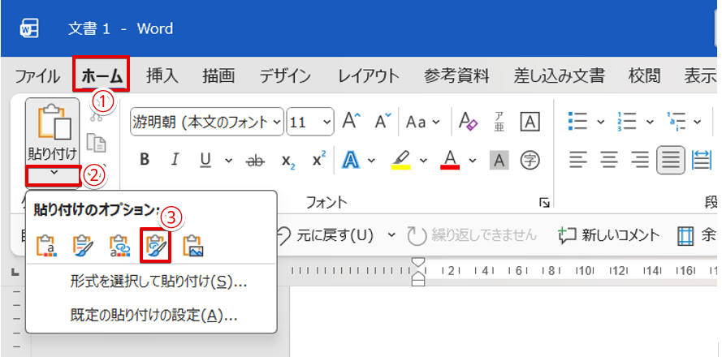Open highlight color dropdown arrow
722x357 pixels.
(x=422, y=161)
